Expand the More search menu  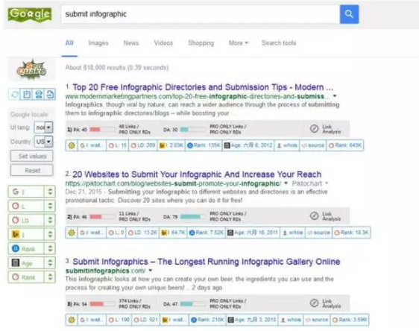pos(239,43)
